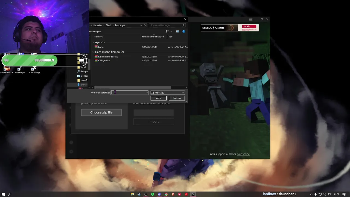Open the CurseForge taskbar icon
The height and width of the screenshot is (197, 350).
click(x=193, y=194)
